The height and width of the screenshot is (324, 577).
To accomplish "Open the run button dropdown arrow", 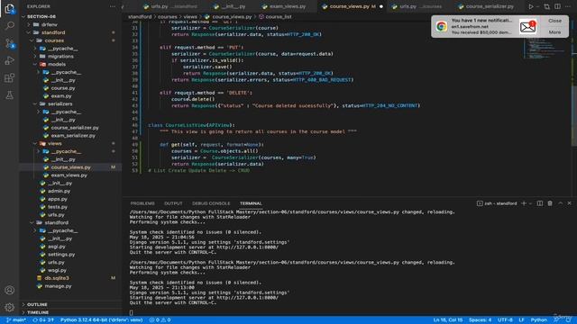I will [537, 6].
